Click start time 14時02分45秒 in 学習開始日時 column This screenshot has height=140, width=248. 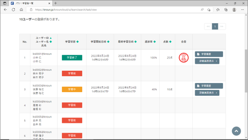(x=100, y=60)
